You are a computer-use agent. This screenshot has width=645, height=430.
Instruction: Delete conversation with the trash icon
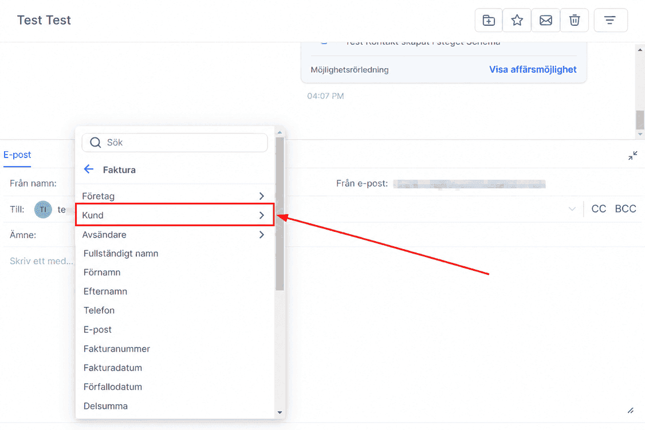574,20
